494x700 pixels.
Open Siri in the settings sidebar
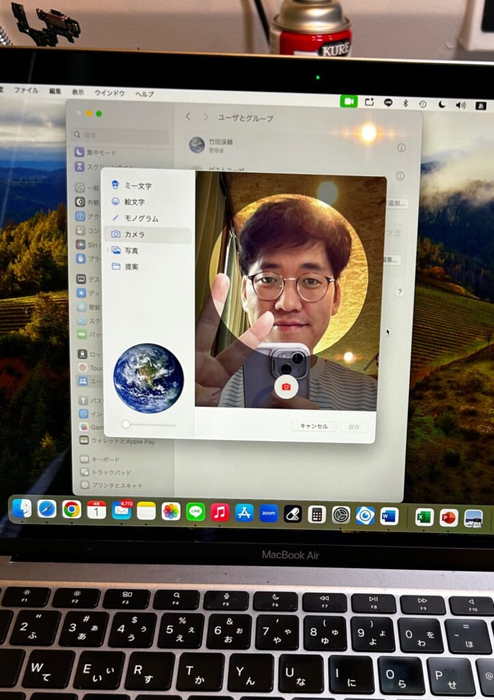87,245
